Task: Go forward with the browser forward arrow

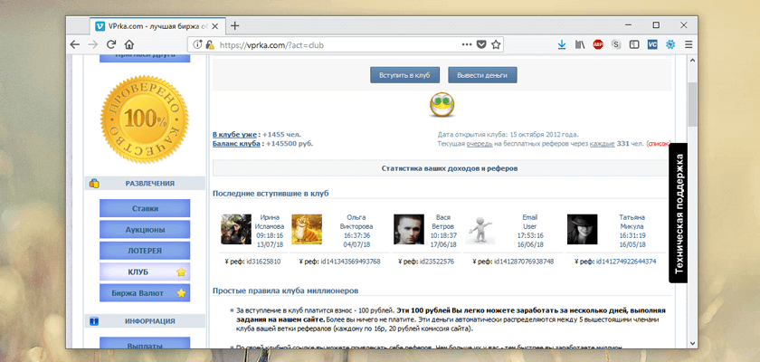Action: (92, 44)
